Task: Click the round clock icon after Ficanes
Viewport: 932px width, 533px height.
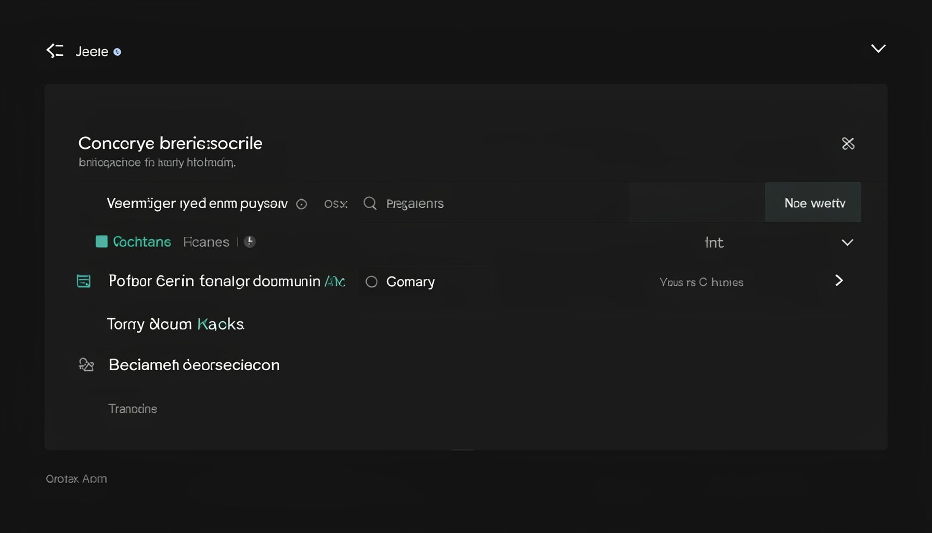Action: tap(250, 242)
